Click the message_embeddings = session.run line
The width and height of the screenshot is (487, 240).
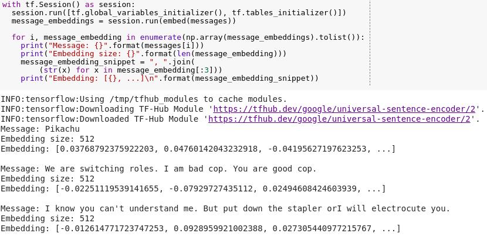point(124,21)
